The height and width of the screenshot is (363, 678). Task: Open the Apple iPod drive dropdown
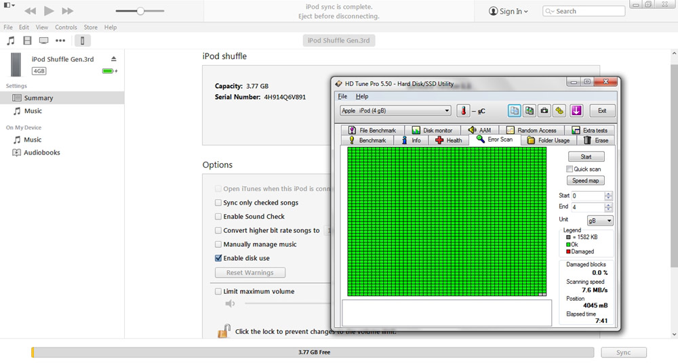(x=395, y=110)
